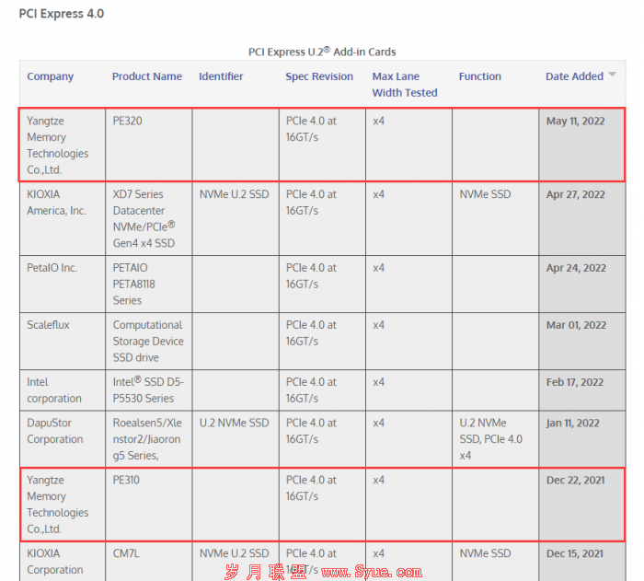Click the U.2 NVMe SSD identifier cell
The width and height of the screenshot is (644, 581).
(236, 438)
